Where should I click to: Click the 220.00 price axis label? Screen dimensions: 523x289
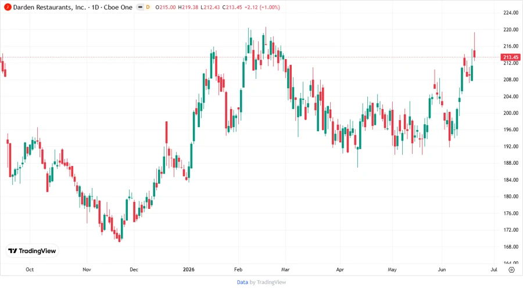click(511, 29)
